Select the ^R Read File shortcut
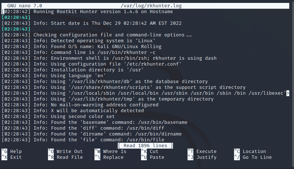 pyautogui.click(x=65, y=157)
